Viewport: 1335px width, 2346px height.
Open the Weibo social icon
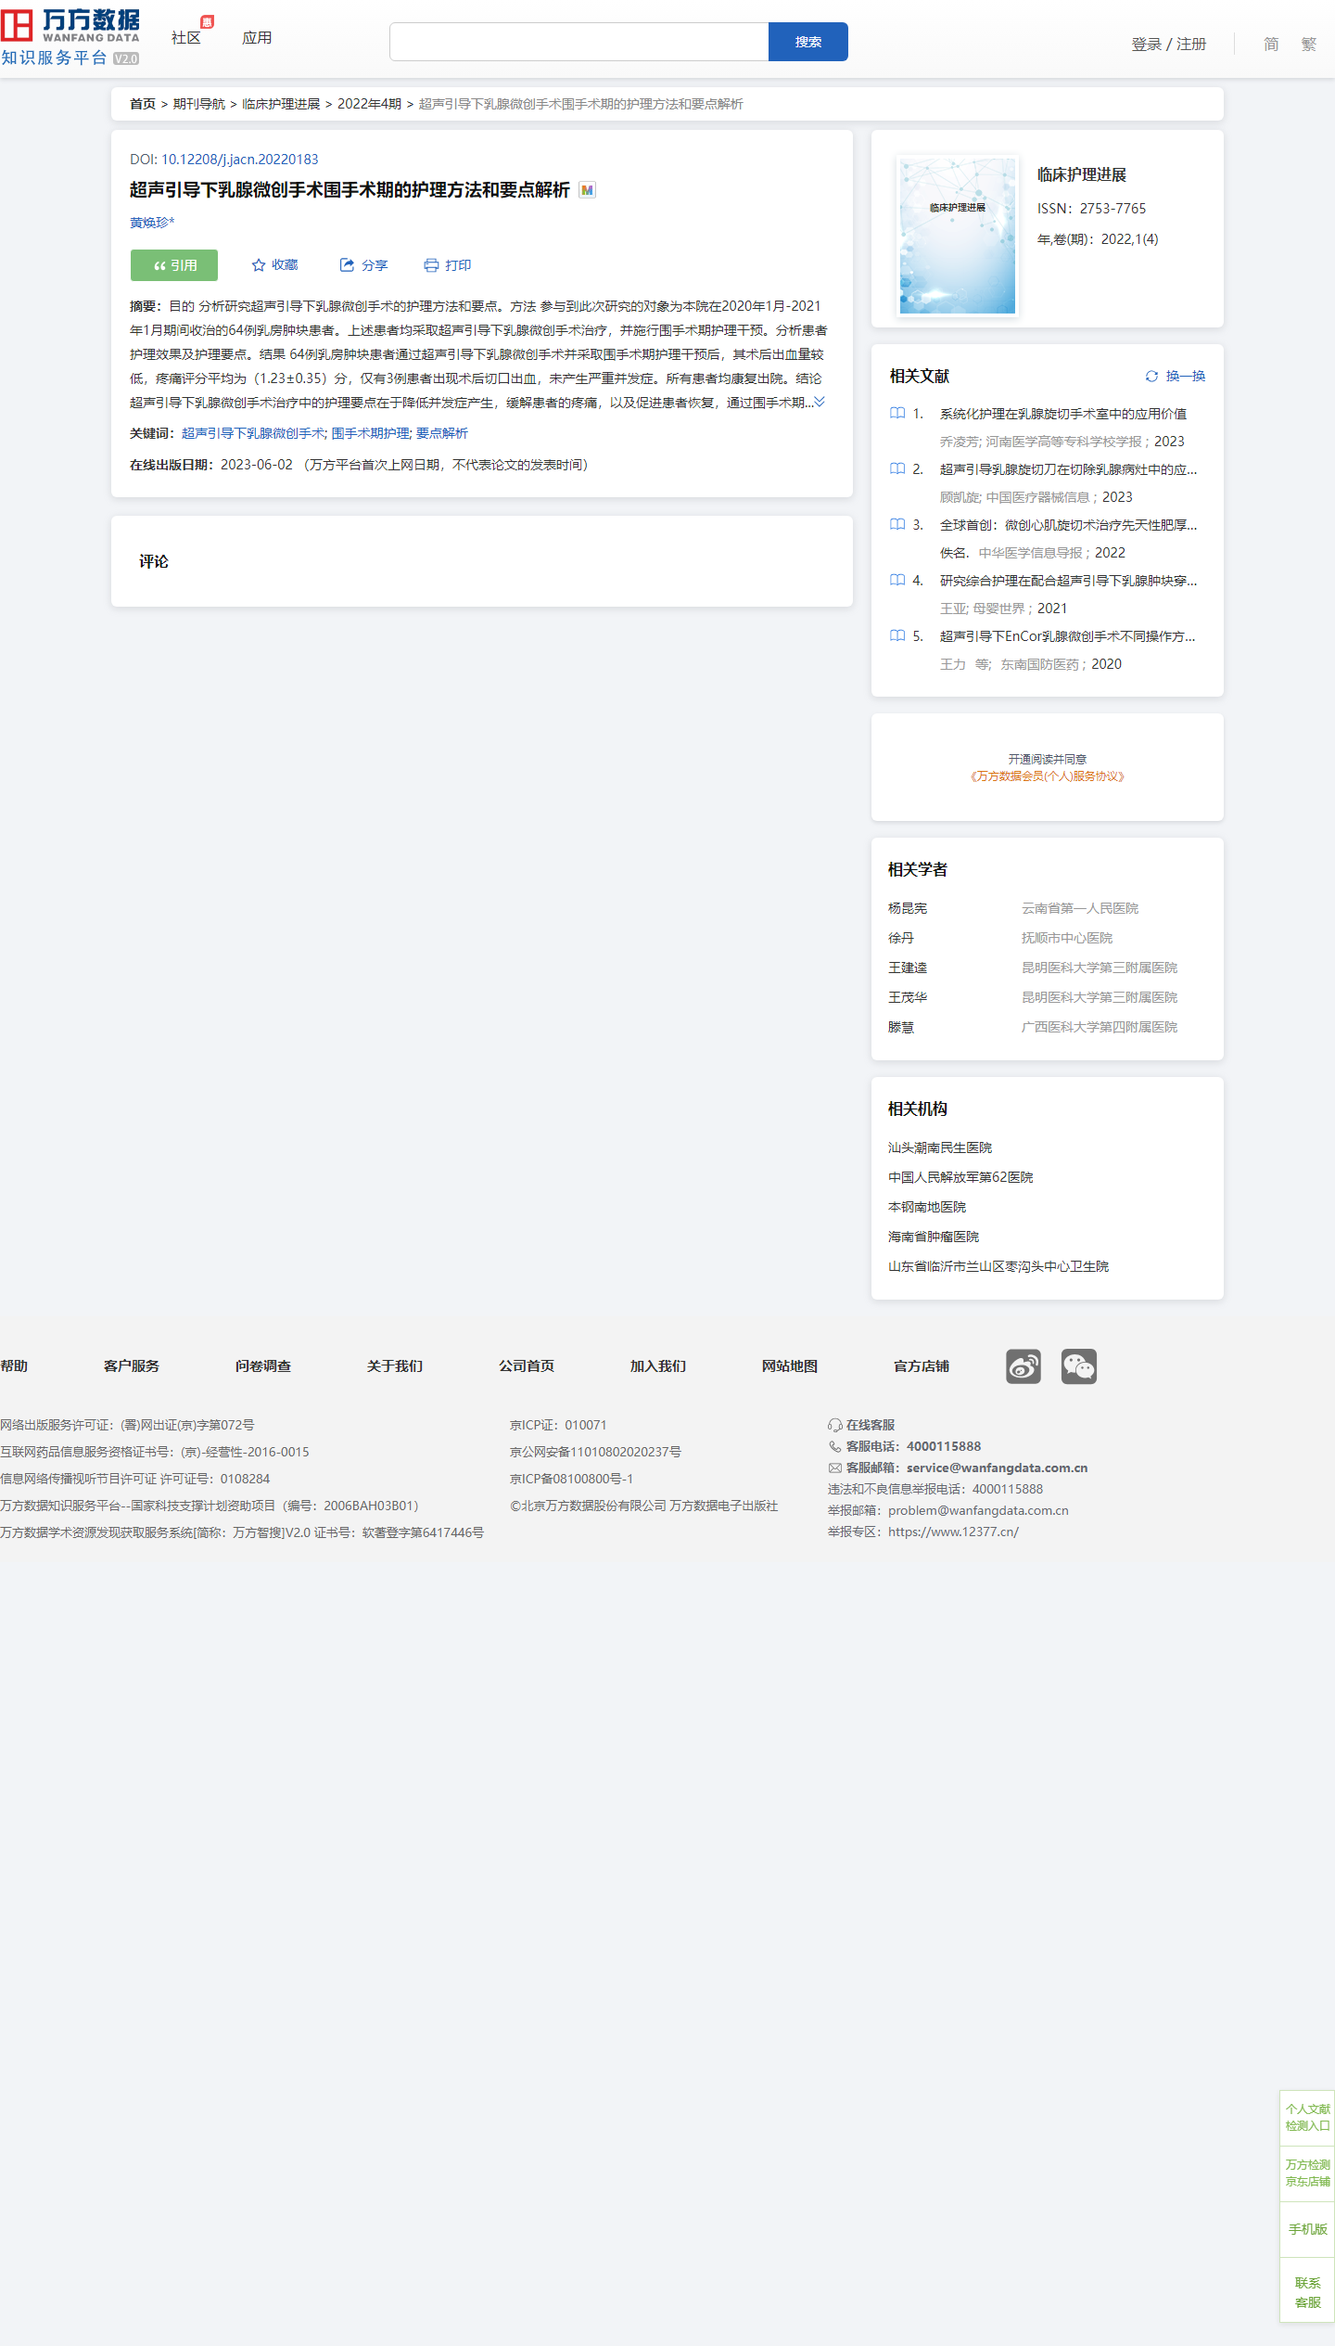tap(1023, 1365)
